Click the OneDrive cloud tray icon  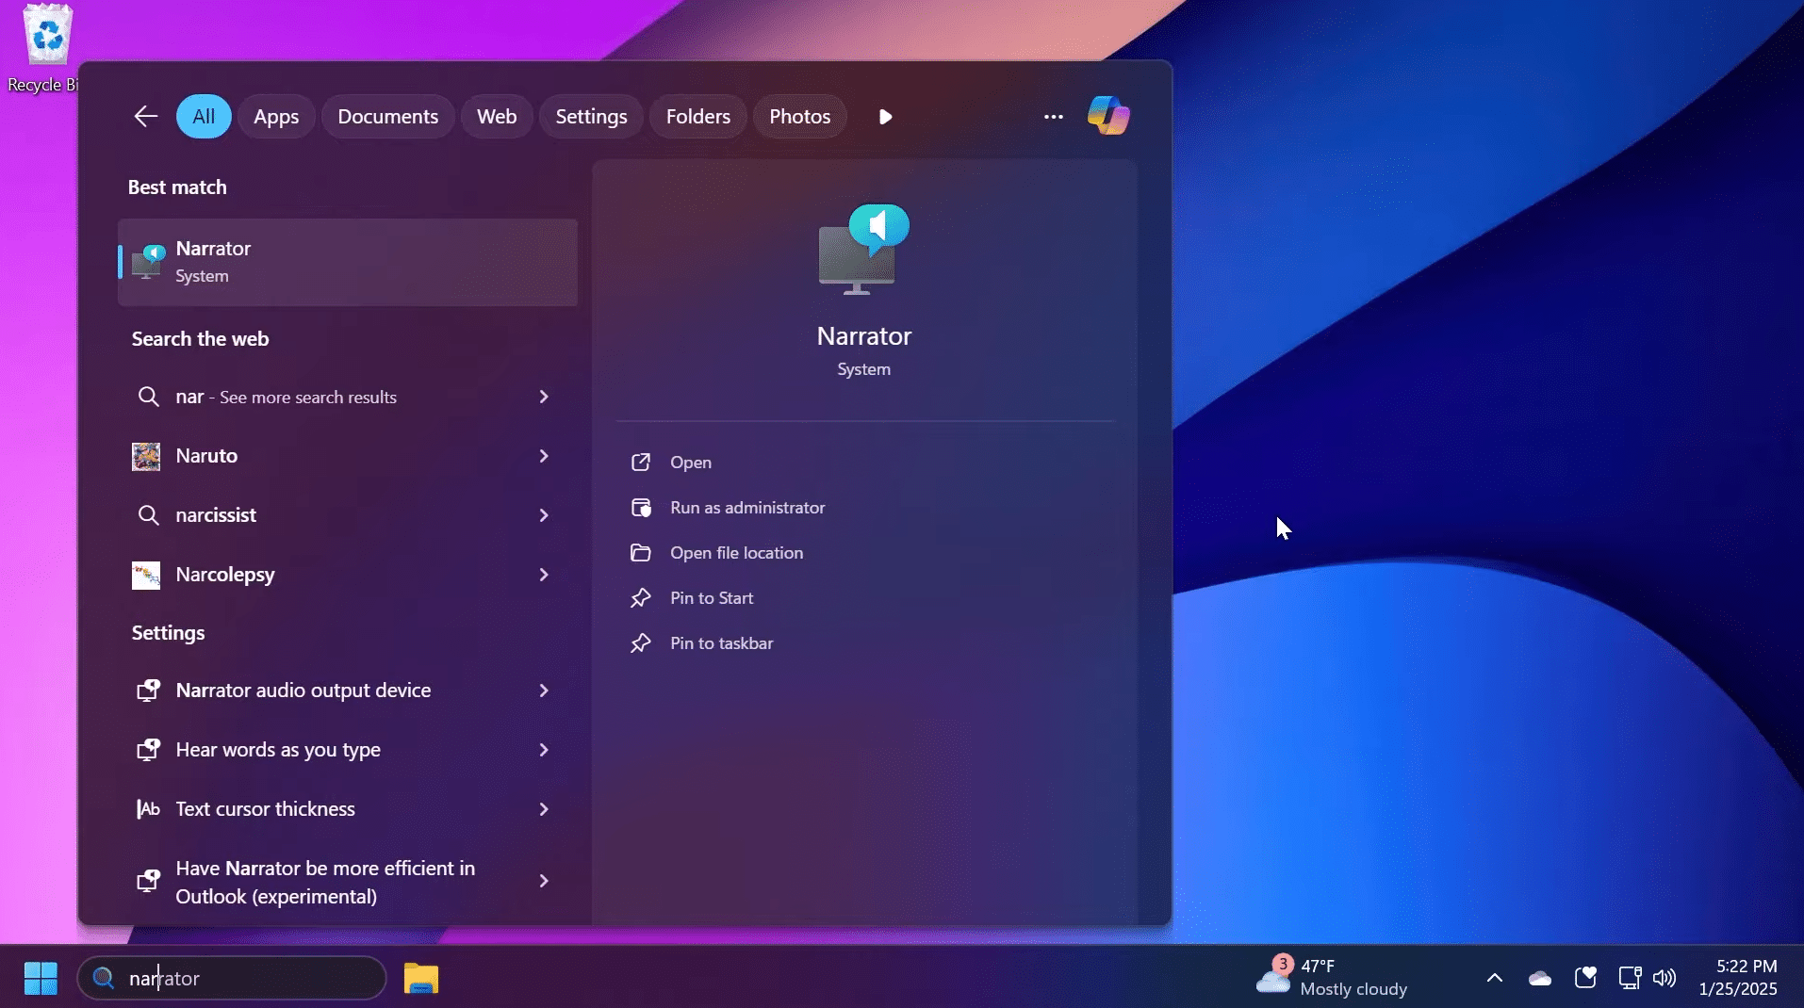(1540, 978)
